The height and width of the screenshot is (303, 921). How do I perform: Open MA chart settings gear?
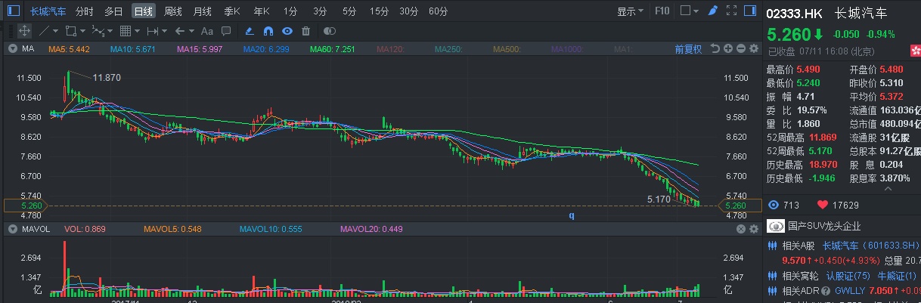coord(752,48)
